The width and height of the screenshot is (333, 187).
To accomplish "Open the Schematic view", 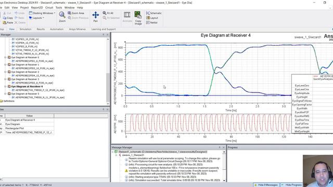I will (154, 13).
